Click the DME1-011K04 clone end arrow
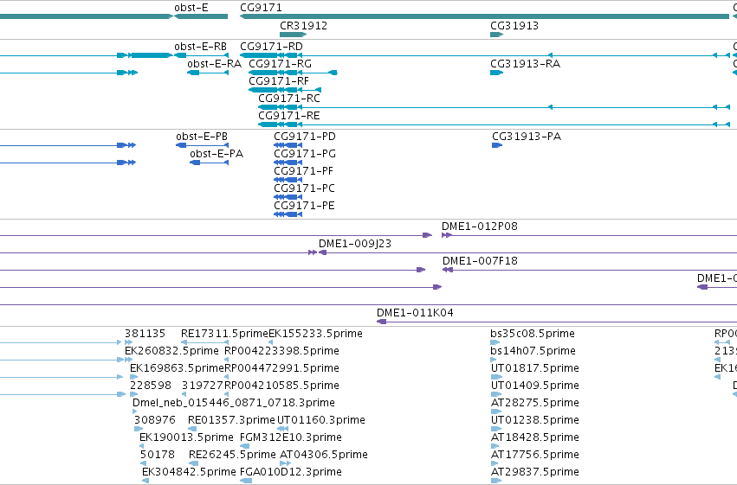The image size is (737, 485). 382,322
